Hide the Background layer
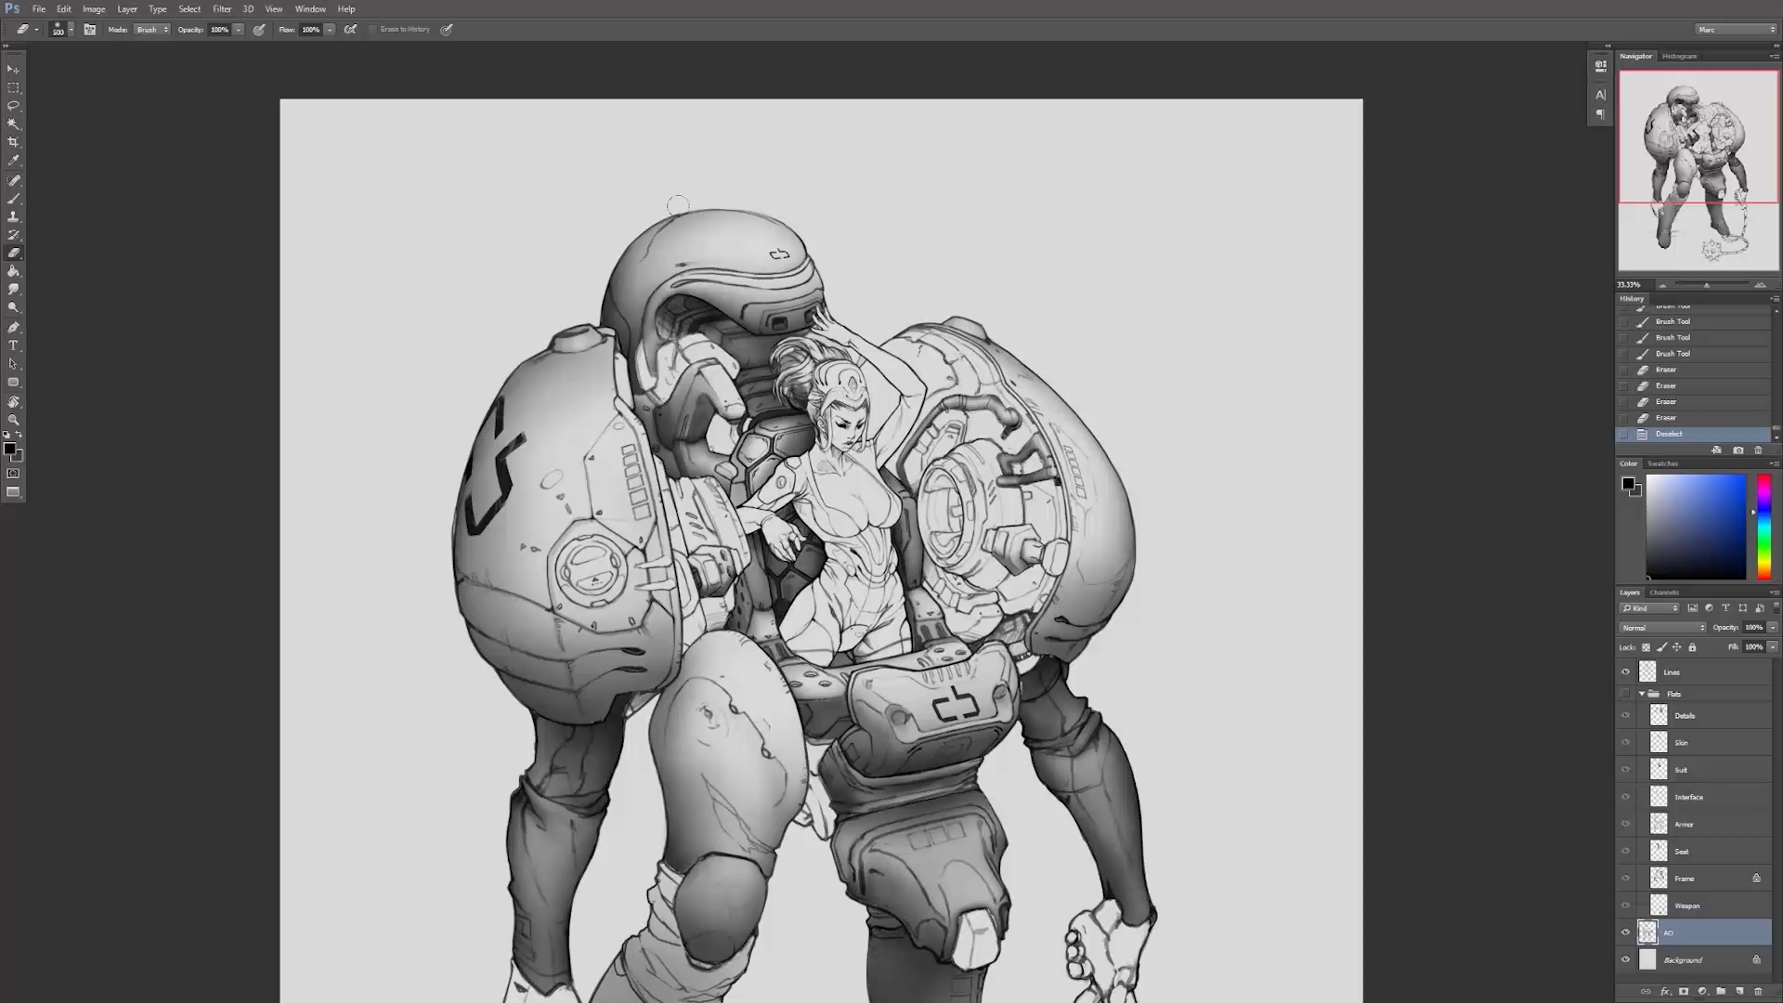 click(x=1625, y=960)
